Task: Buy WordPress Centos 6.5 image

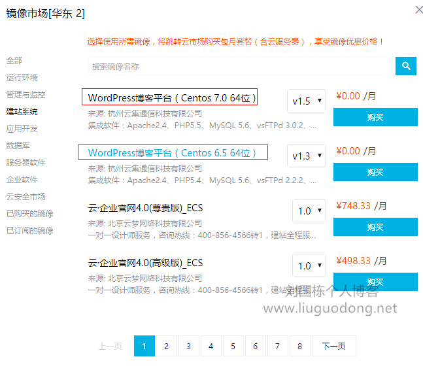Action: click(375, 172)
